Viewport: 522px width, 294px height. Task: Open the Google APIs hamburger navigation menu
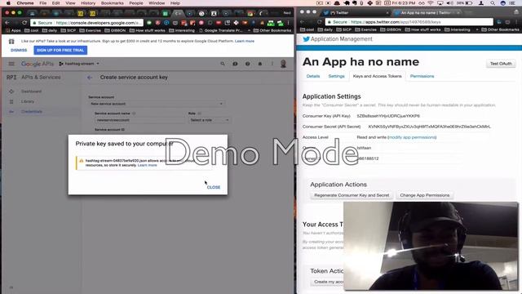[11, 64]
